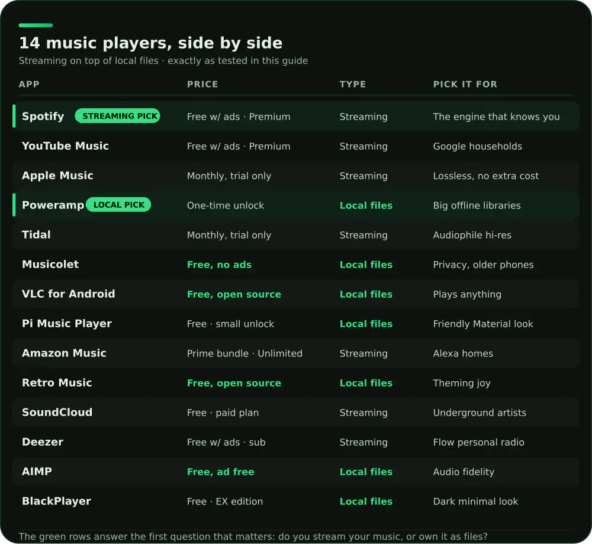The height and width of the screenshot is (544, 592).
Task: Click VLC's 'Free, open source' price
Action: click(x=234, y=294)
